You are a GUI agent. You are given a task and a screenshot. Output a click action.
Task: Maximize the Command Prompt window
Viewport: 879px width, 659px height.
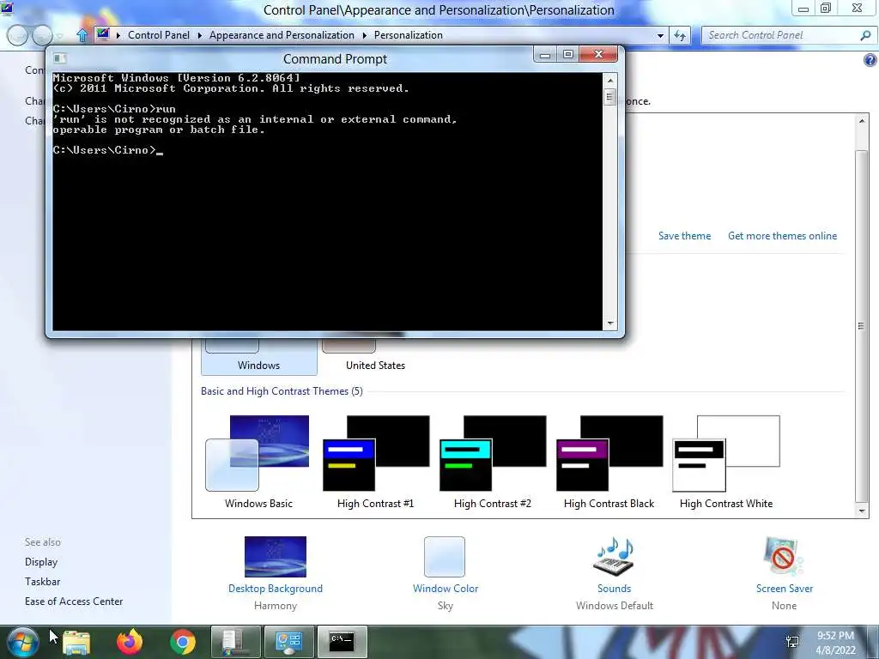(568, 54)
